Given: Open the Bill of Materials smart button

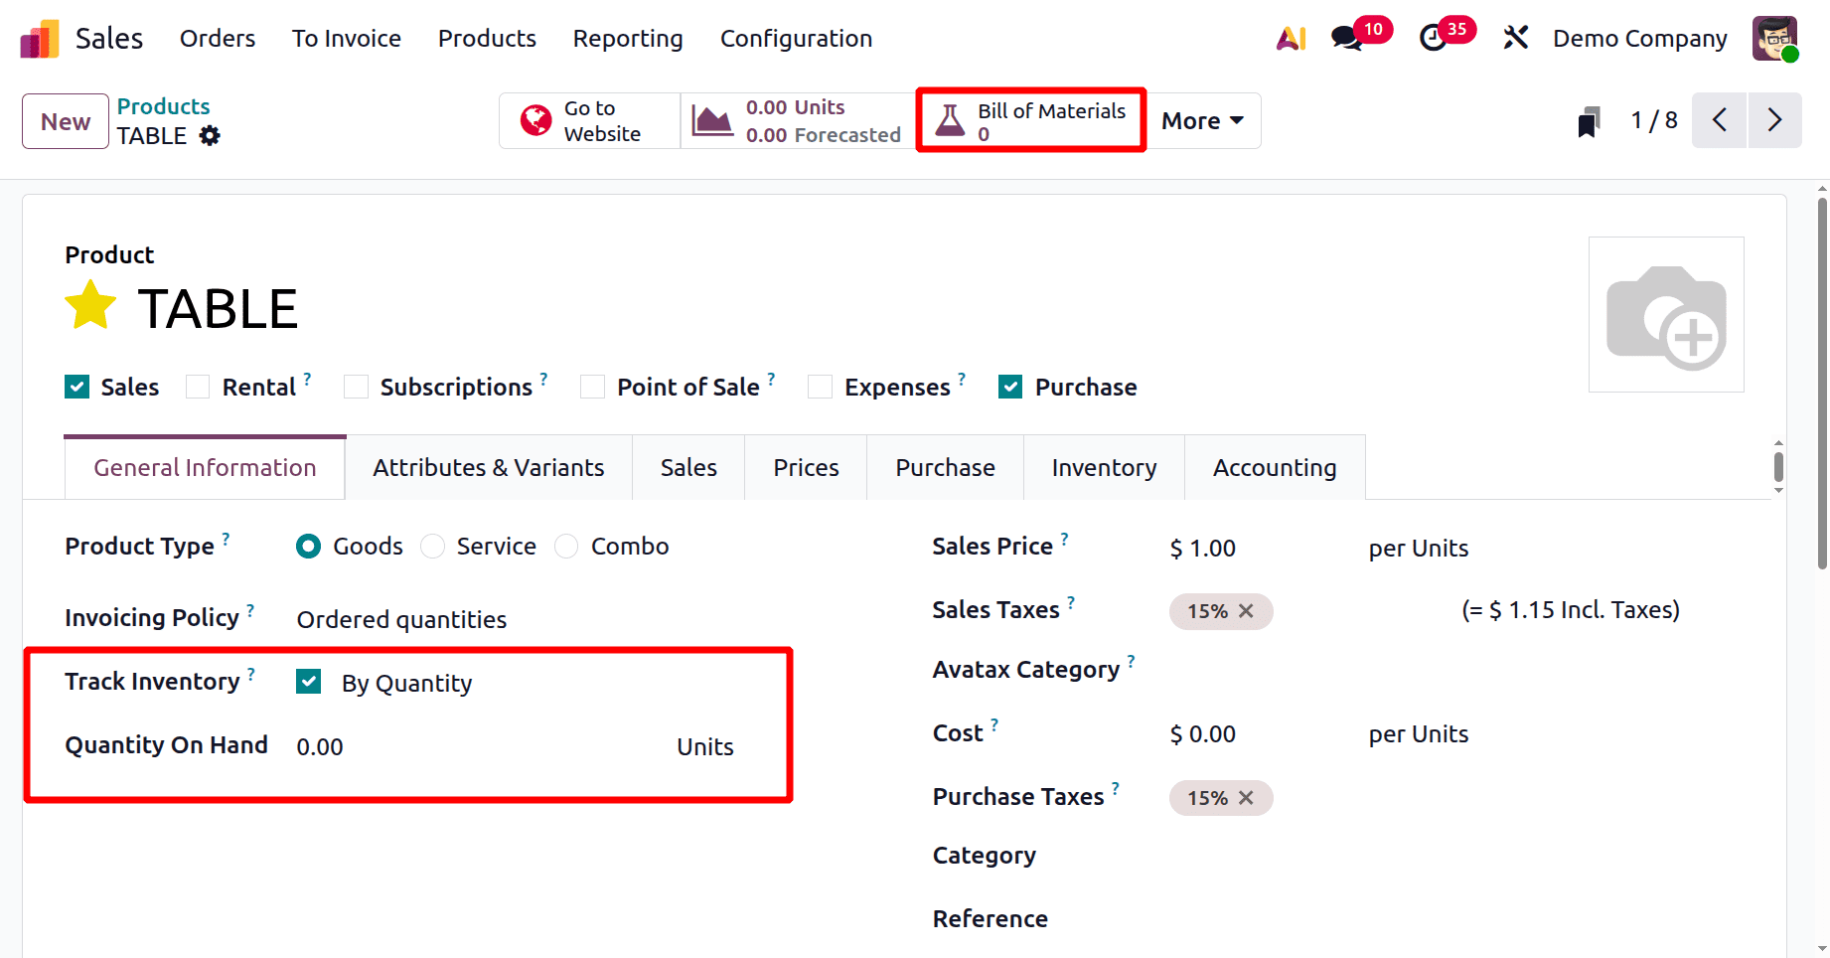Looking at the screenshot, I should point(1030,119).
